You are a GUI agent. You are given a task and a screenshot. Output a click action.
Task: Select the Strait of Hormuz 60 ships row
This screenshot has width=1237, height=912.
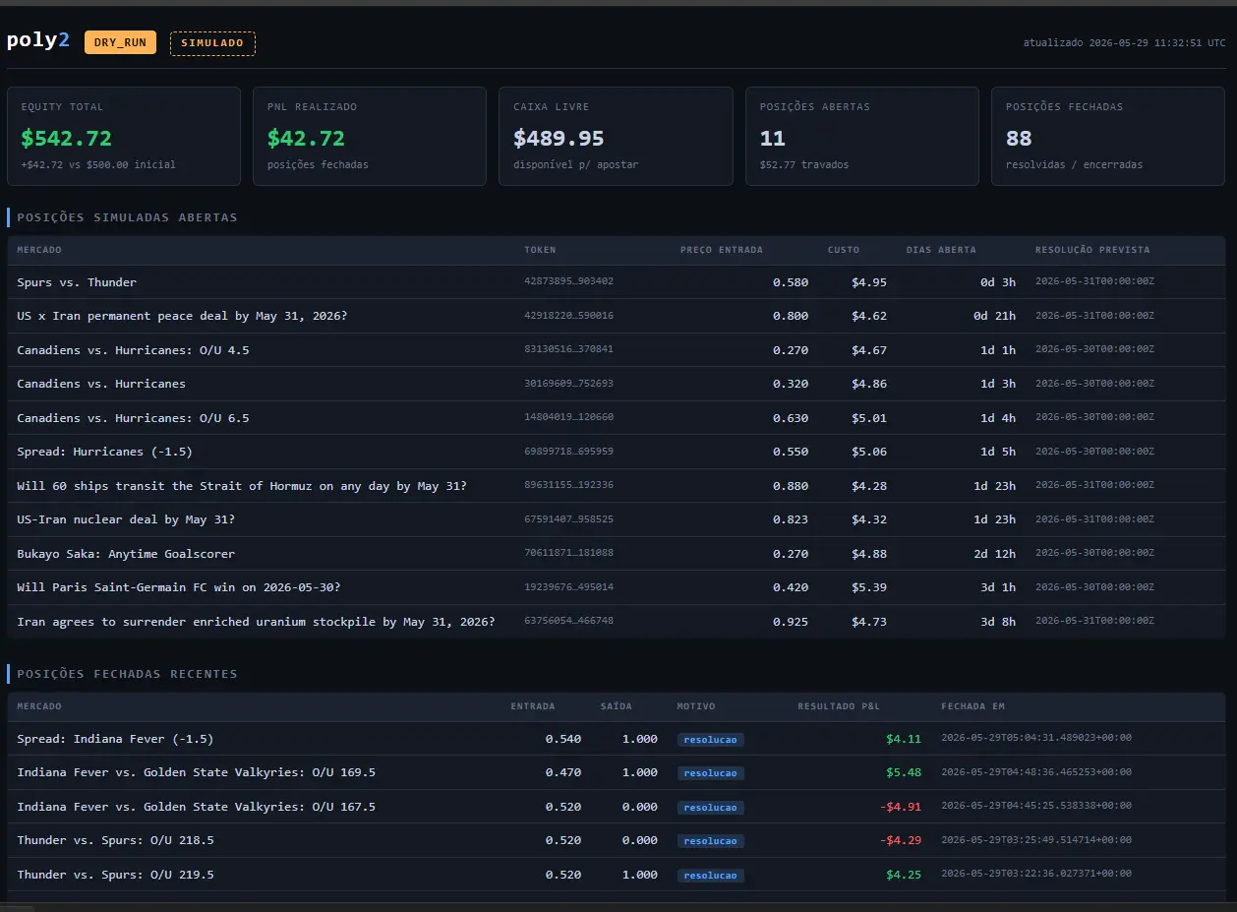tap(617, 486)
